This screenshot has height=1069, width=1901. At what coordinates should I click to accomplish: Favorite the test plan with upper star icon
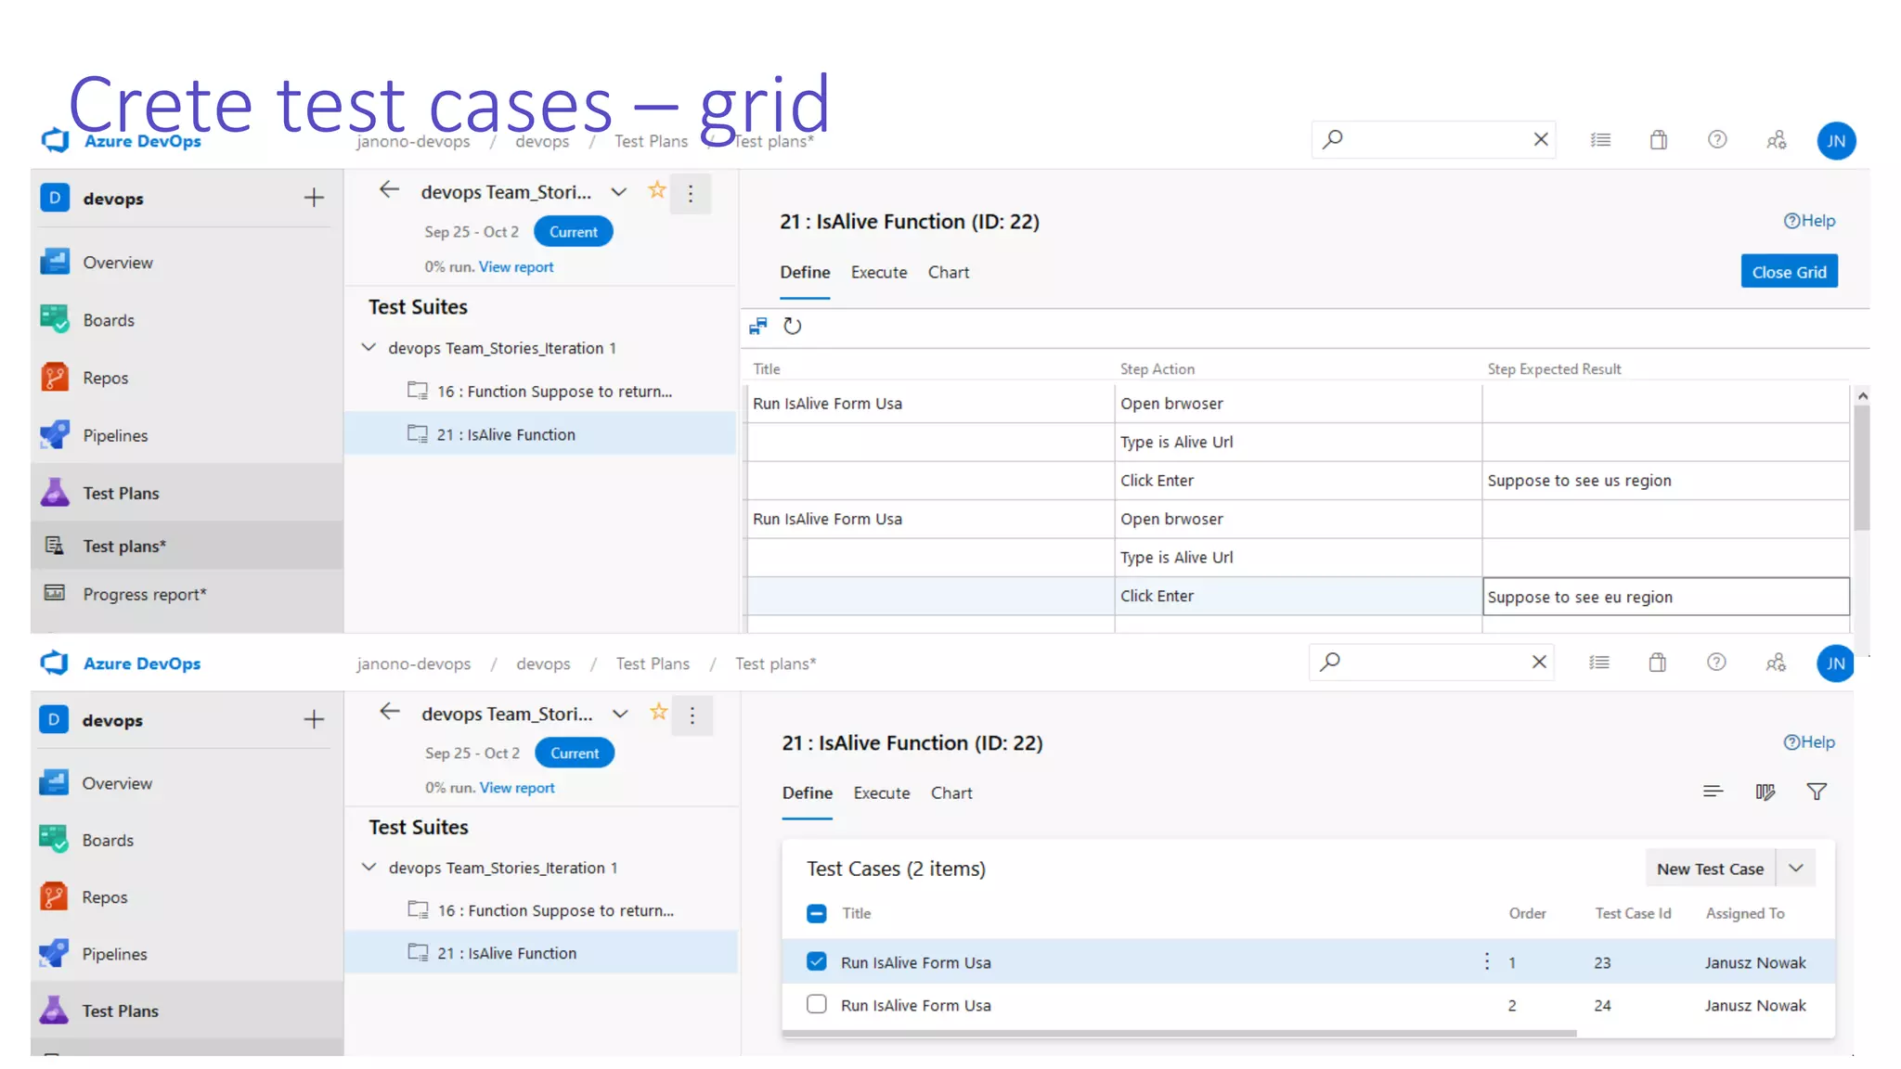[657, 190]
